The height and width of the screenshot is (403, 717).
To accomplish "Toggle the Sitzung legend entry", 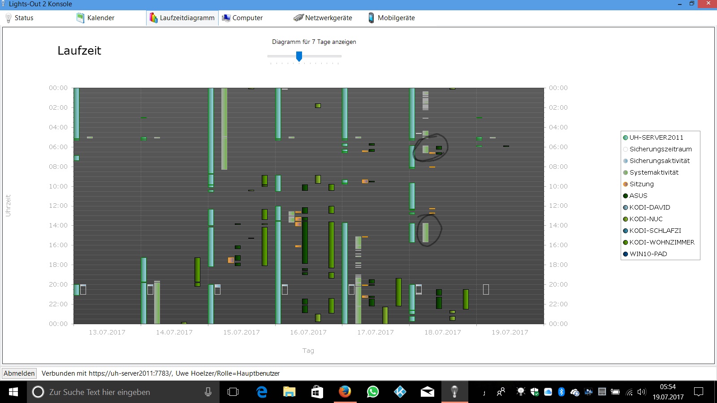I will pos(641,184).
